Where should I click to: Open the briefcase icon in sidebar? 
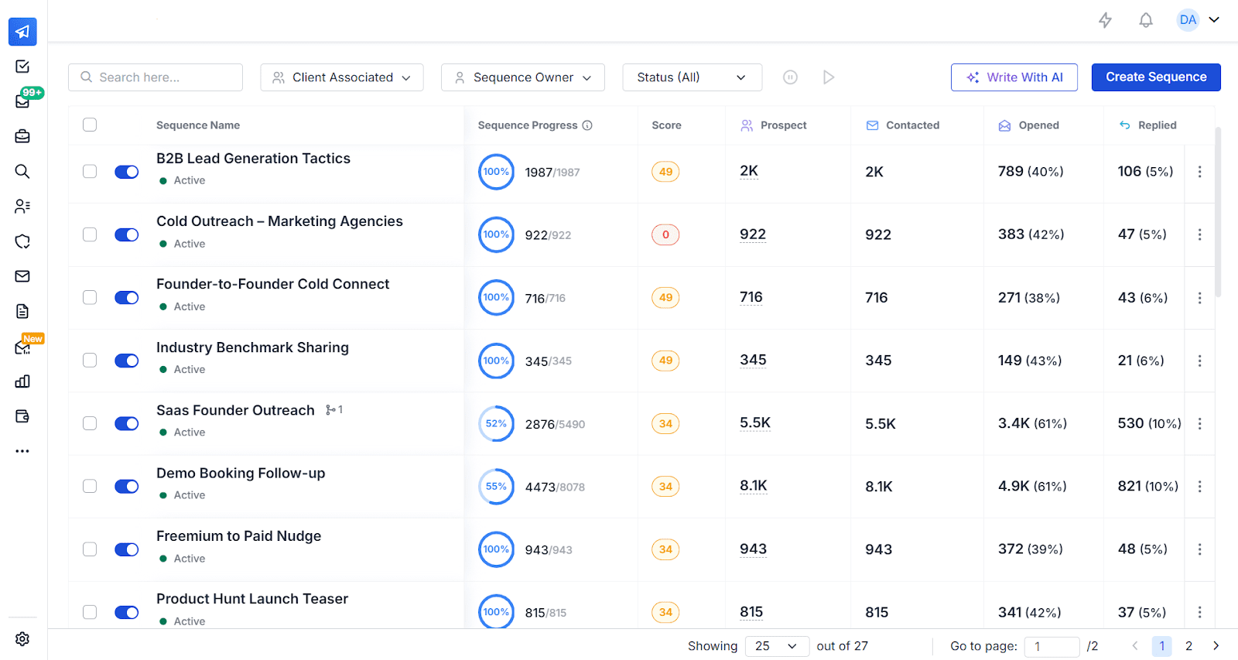pos(22,136)
